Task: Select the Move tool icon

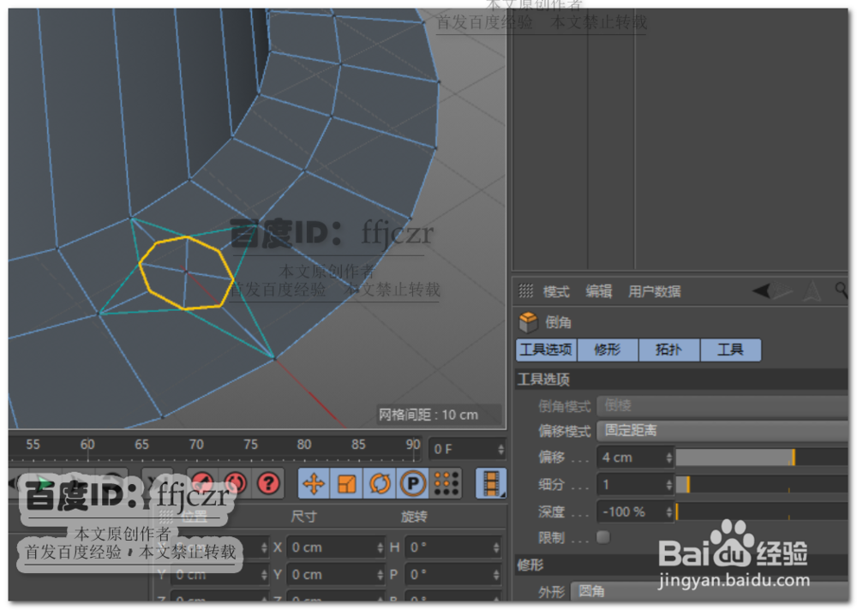Action: click(314, 484)
